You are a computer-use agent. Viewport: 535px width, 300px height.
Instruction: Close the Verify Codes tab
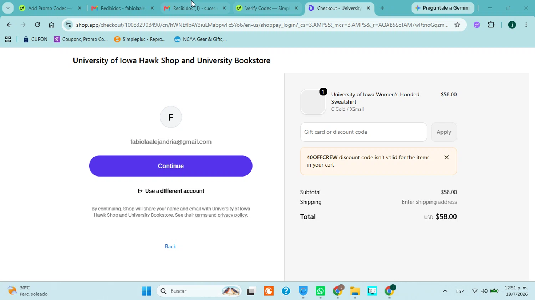pyautogui.click(x=296, y=8)
